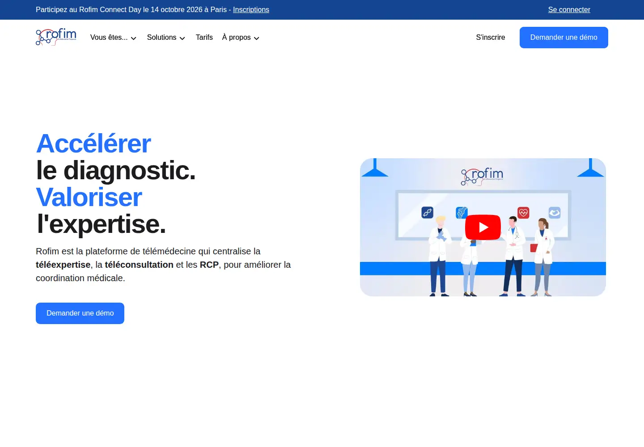Click the hero Demander une démo button
Screen dimensions: 644x447
tap(80, 313)
